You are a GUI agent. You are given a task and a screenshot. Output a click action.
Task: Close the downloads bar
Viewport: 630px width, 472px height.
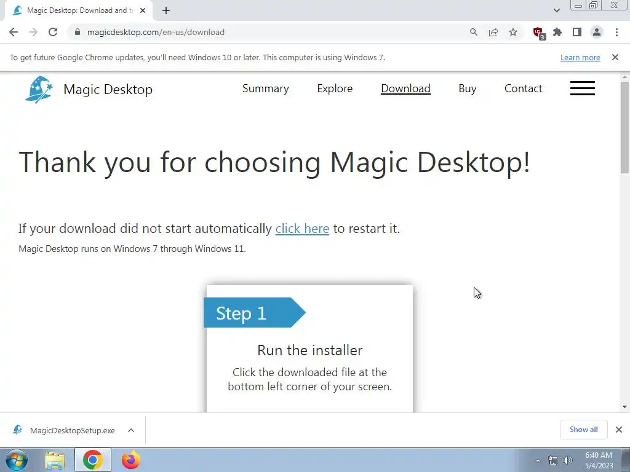[x=619, y=430]
